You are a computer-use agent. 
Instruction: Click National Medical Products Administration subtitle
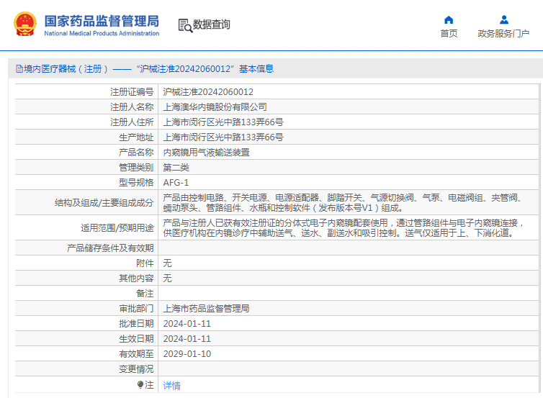pos(102,34)
